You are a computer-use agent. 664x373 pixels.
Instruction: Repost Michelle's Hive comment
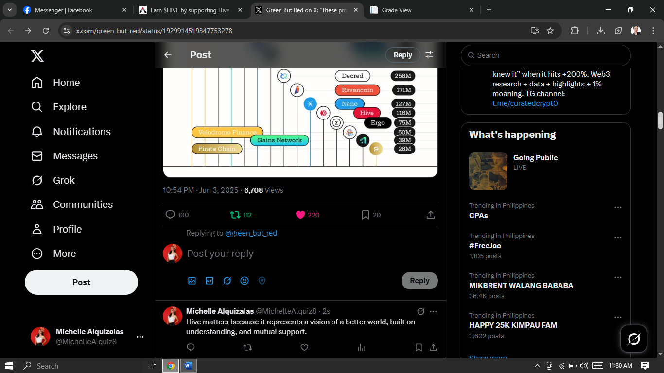coord(247,347)
